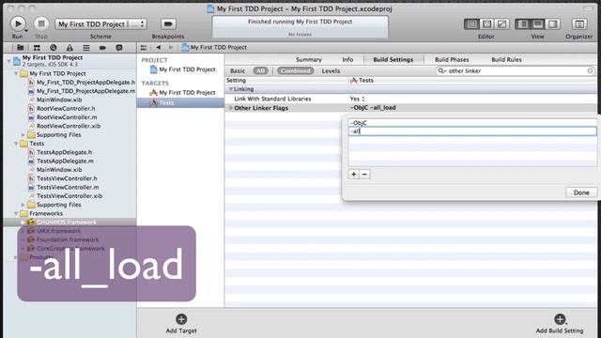Screen dimensions: 601x338
Task: Open the My First TDD Project scheme selector
Action: [100, 23]
